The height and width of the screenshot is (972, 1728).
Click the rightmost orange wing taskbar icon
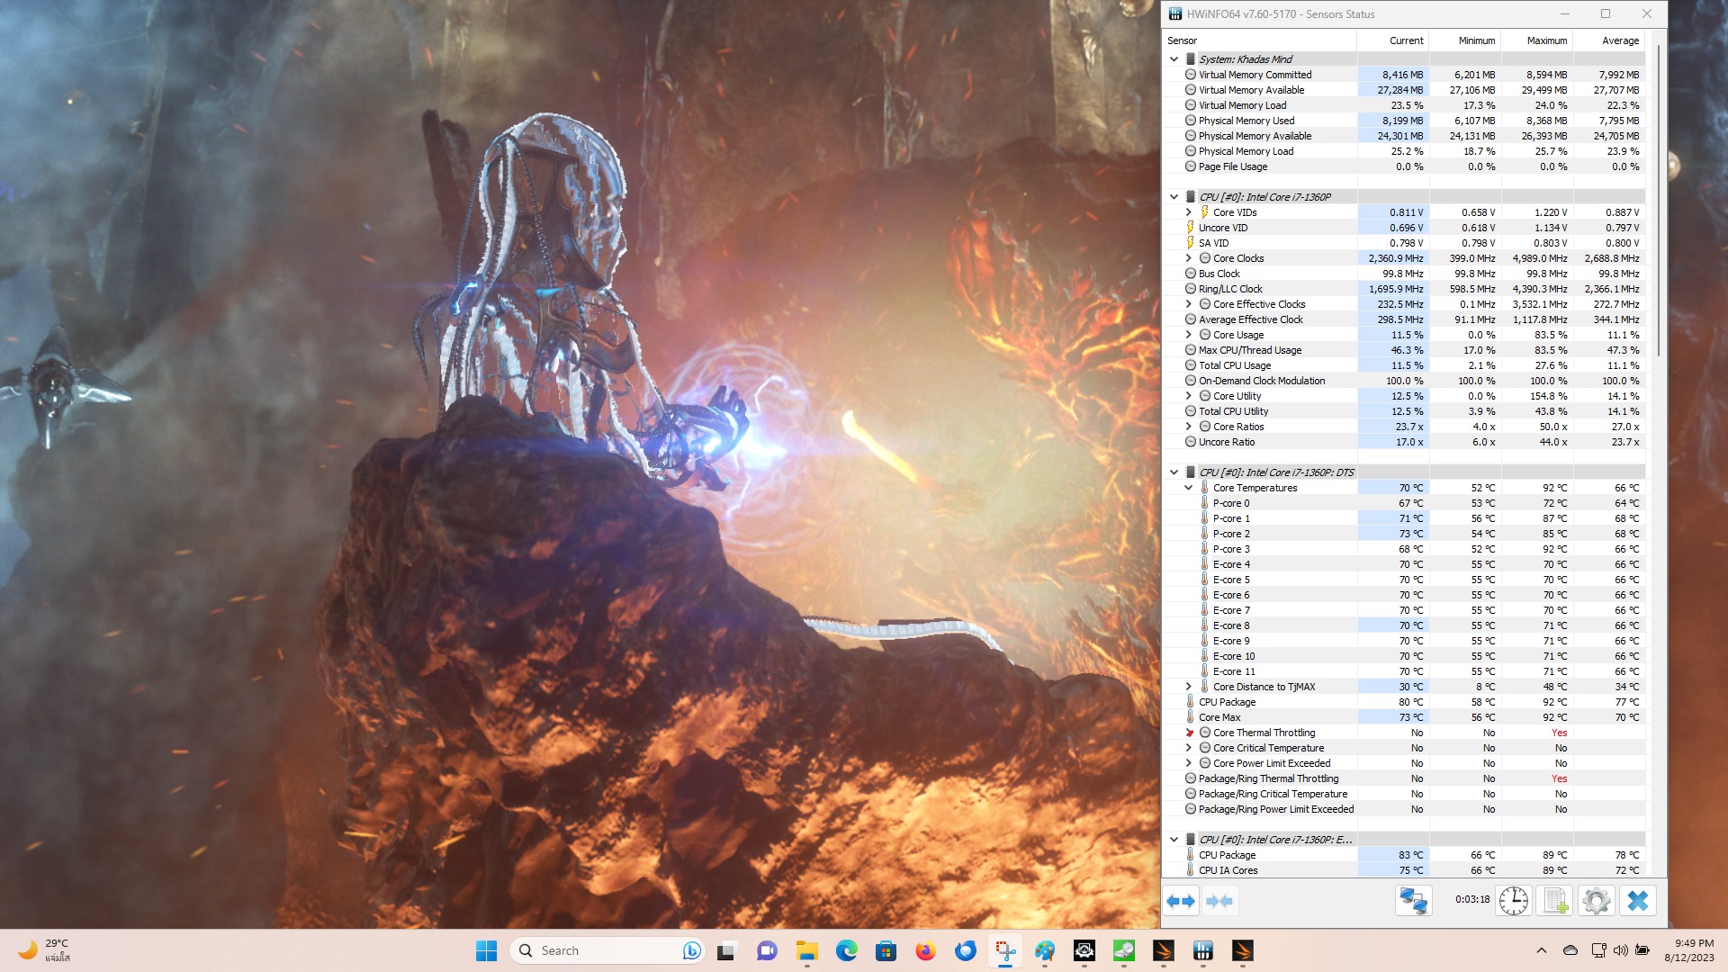[1242, 950]
